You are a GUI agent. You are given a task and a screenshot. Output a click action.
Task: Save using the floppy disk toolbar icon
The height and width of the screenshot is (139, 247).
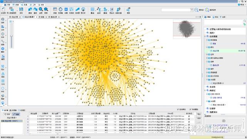(x=21, y=10)
